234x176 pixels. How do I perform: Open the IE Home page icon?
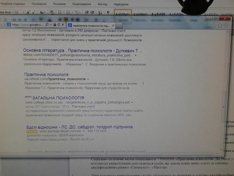click(214, 26)
